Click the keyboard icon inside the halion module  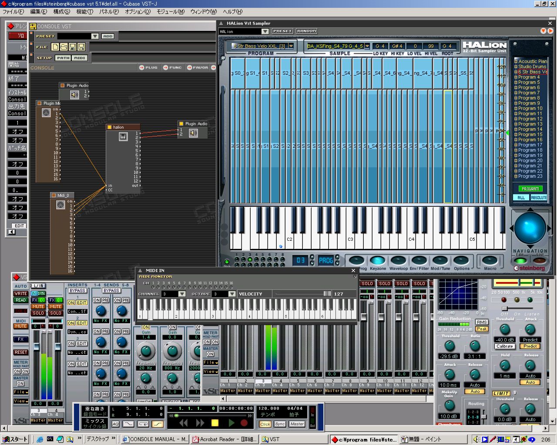pyautogui.click(x=123, y=136)
